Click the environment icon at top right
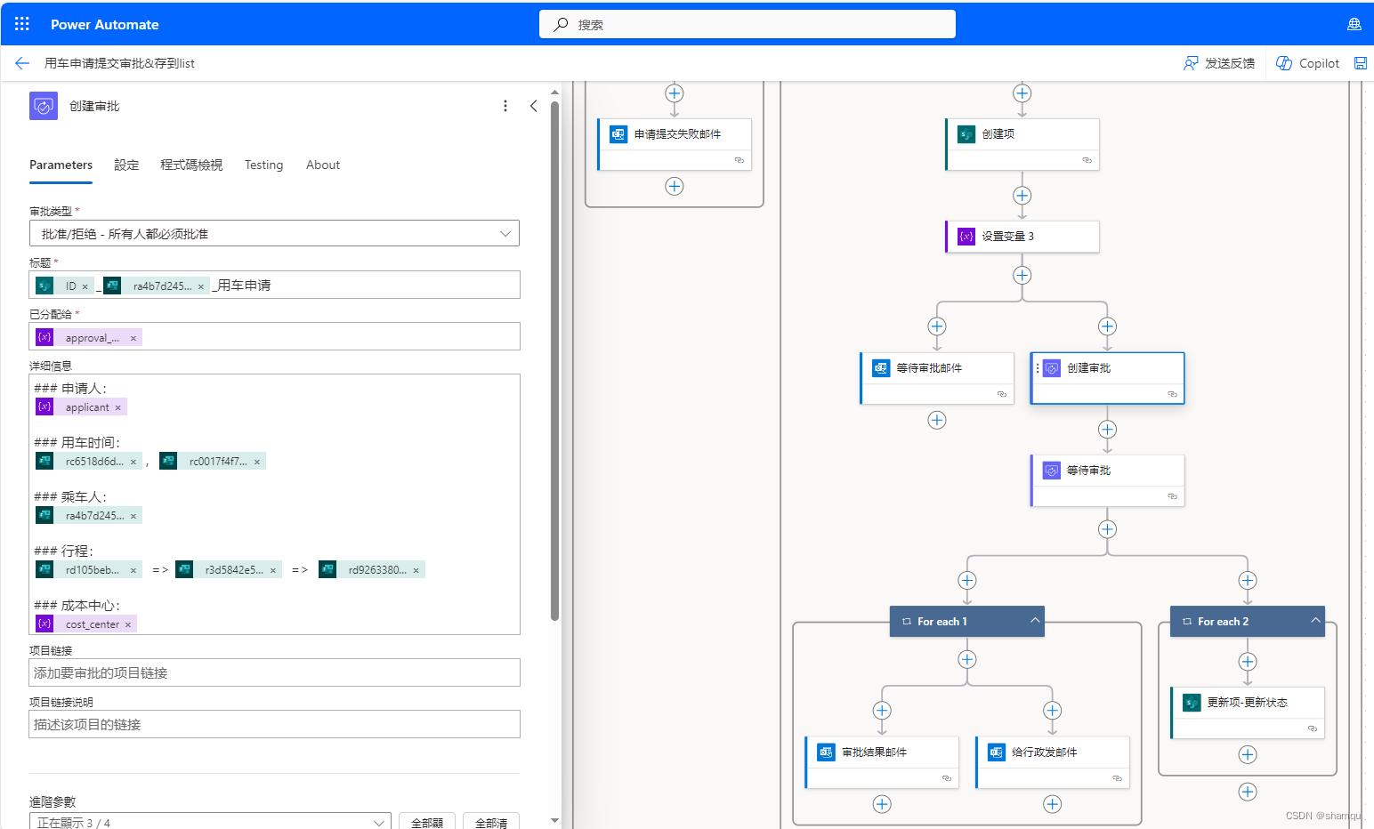The image size is (1374, 829). click(1354, 24)
